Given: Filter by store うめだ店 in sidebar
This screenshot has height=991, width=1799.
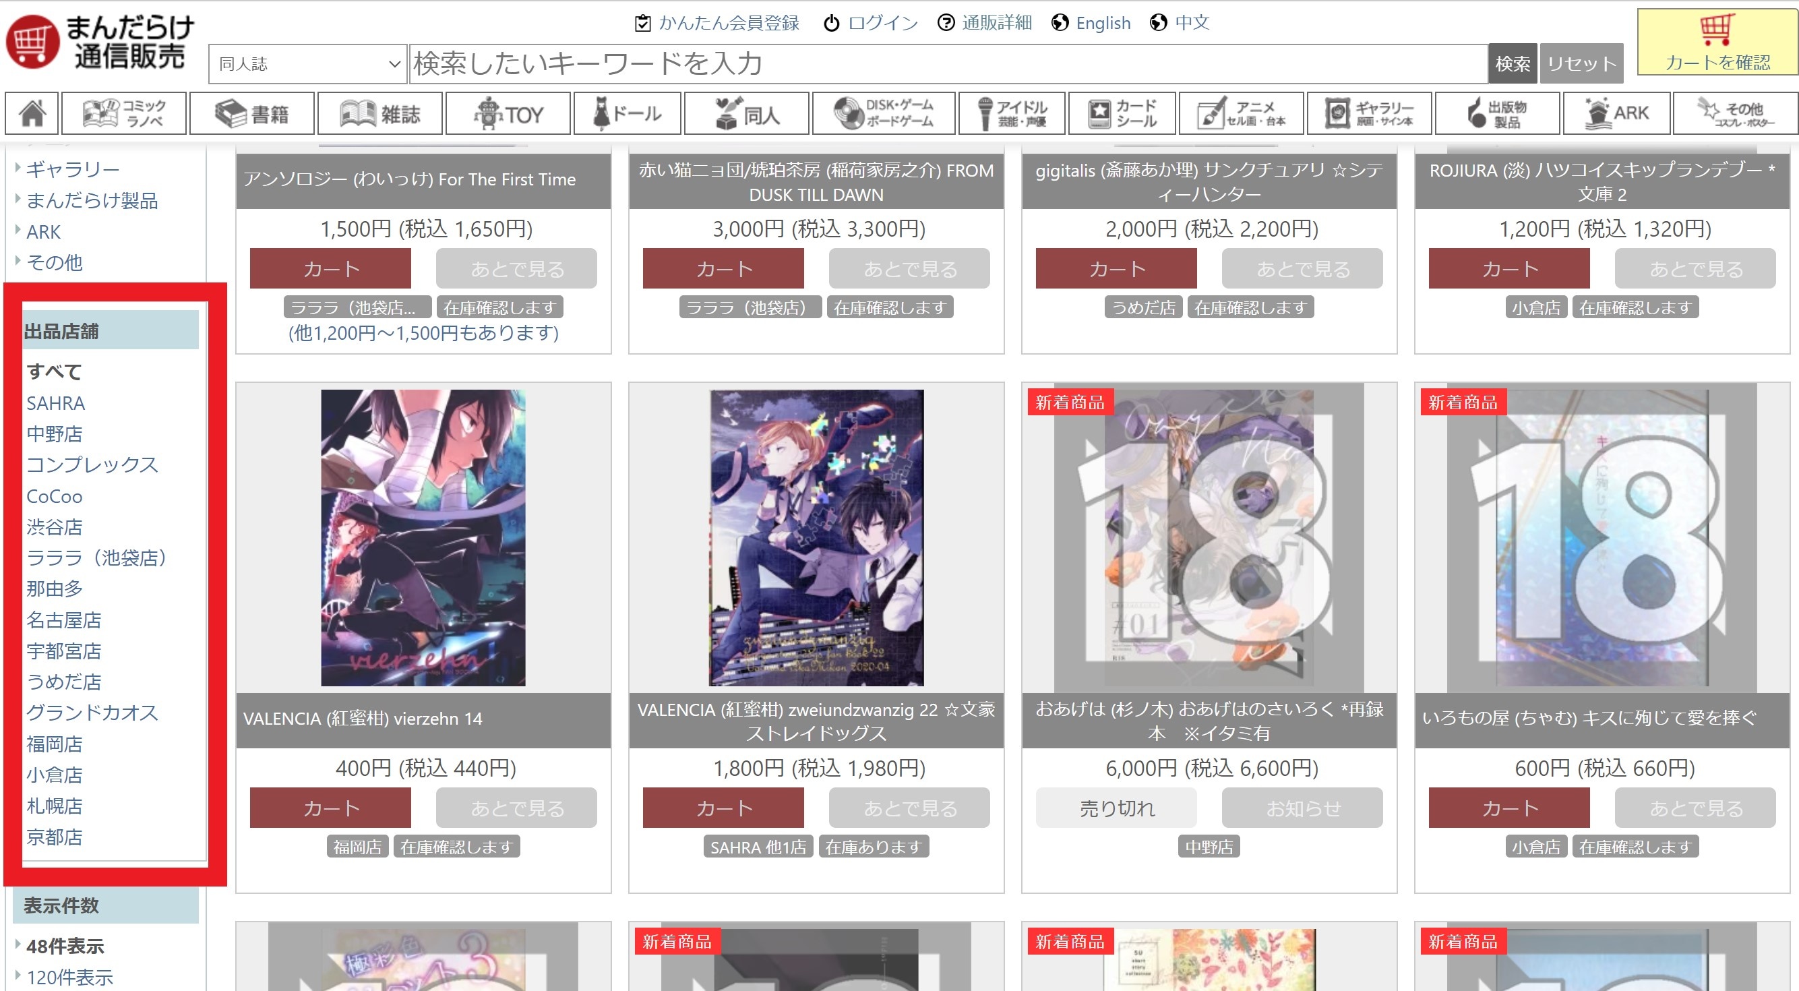Looking at the screenshot, I should (x=64, y=682).
